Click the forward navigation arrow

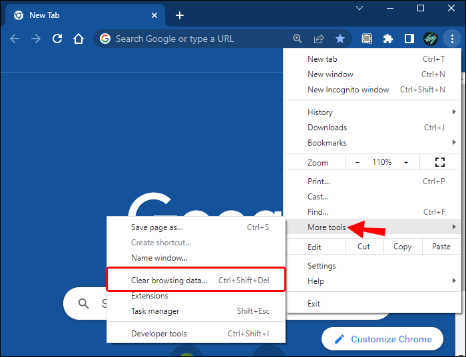tap(36, 39)
